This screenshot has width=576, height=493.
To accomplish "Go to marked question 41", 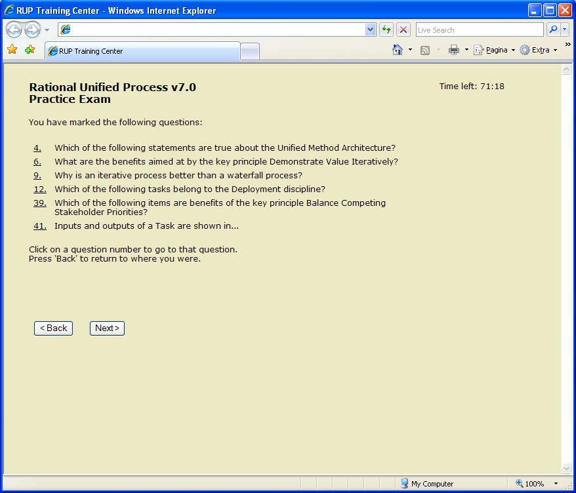I will pos(40,226).
